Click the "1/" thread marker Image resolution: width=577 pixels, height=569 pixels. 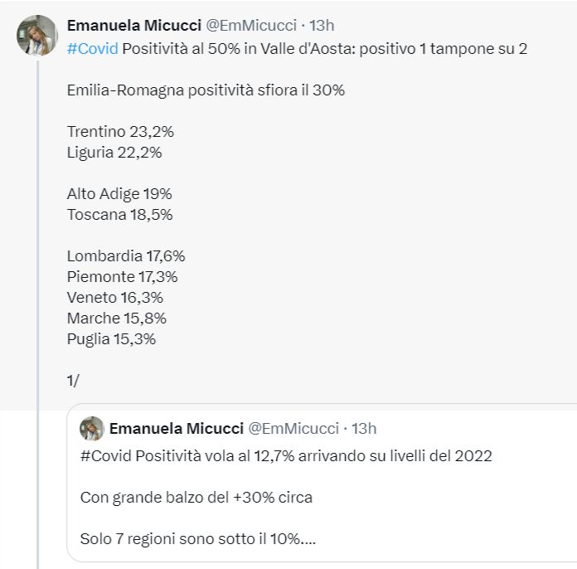[73, 380]
